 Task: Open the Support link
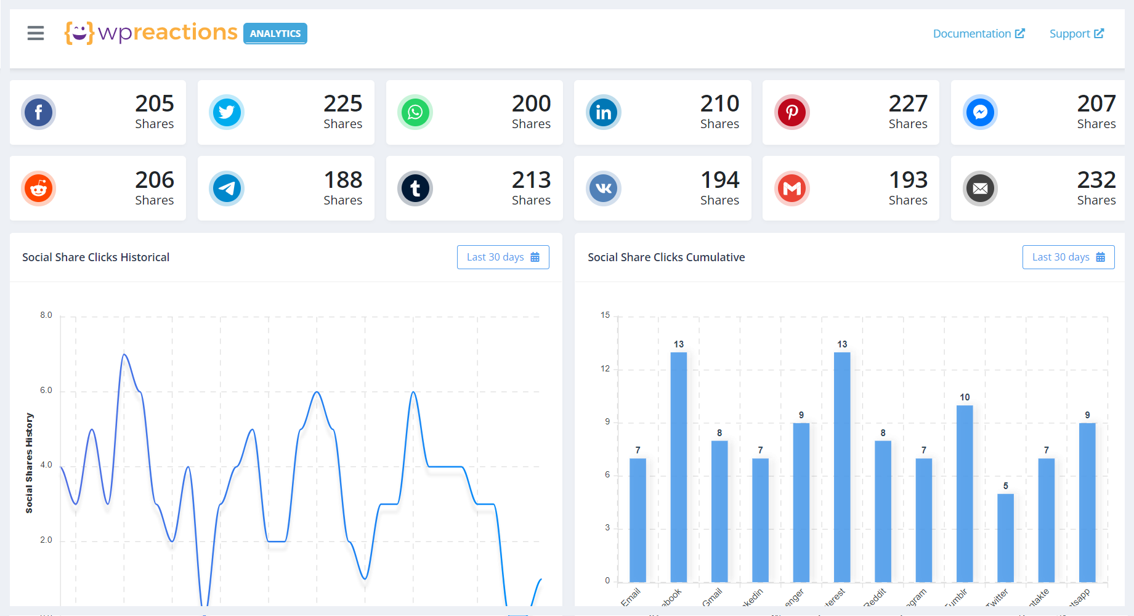click(1077, 34)
